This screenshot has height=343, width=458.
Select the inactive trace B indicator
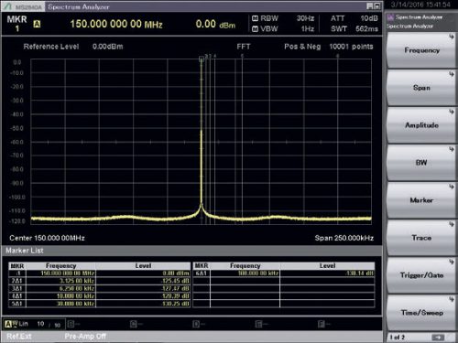[71, 324]
